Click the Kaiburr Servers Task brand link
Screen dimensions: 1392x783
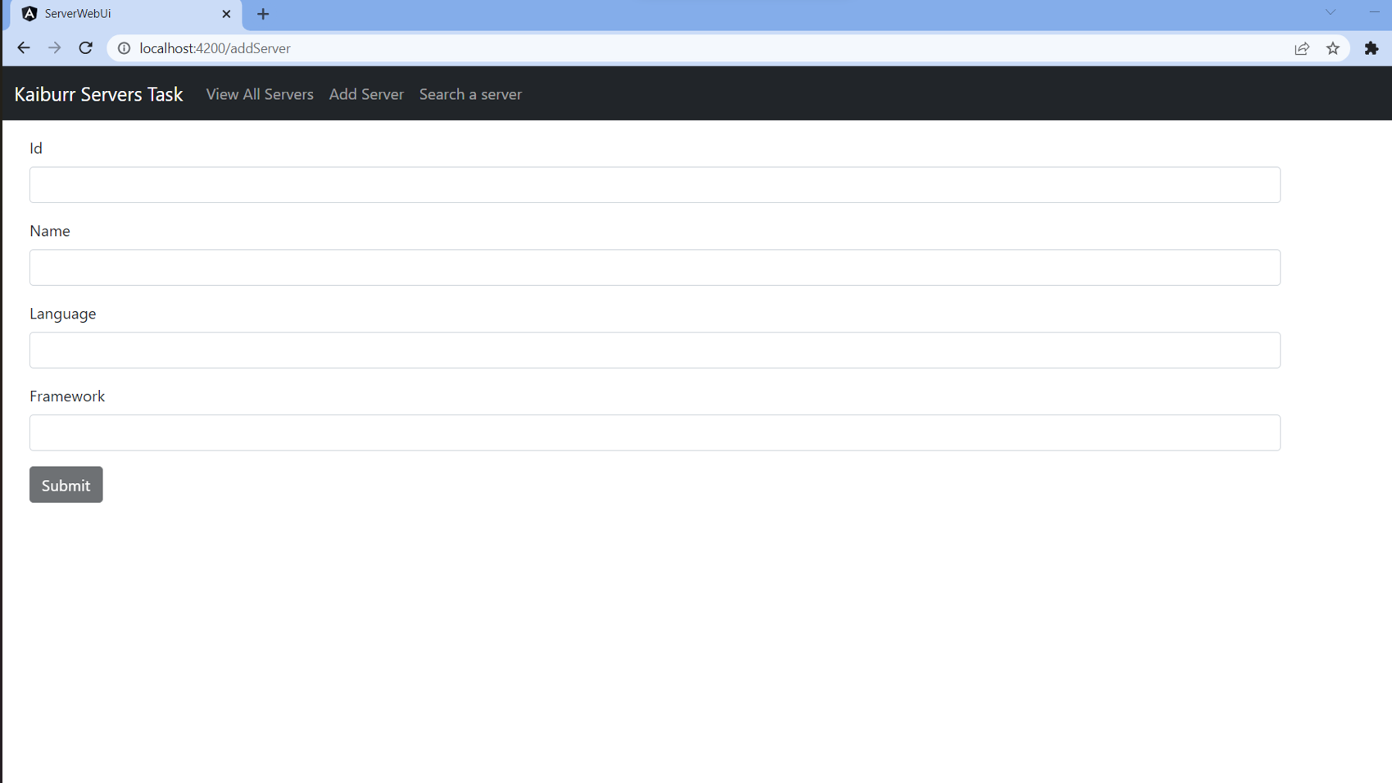point(98,94)
